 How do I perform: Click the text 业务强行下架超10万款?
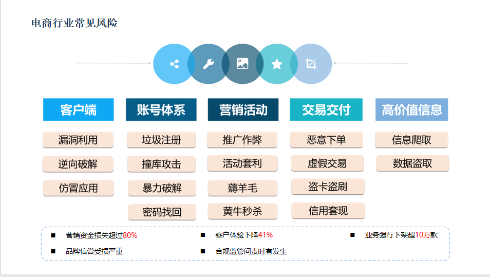click(x=401, y=235)
